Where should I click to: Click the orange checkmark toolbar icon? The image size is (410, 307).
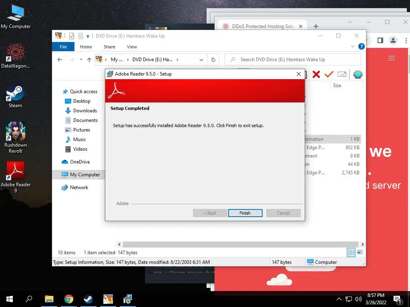coord(329,74)
